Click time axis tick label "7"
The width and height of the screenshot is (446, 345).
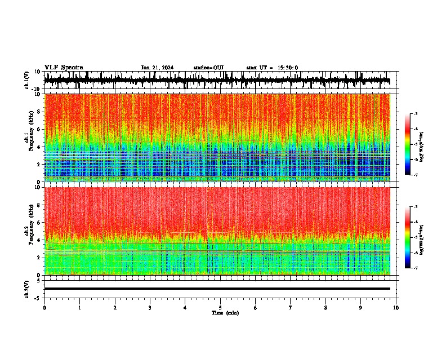(x=291, y=308)
